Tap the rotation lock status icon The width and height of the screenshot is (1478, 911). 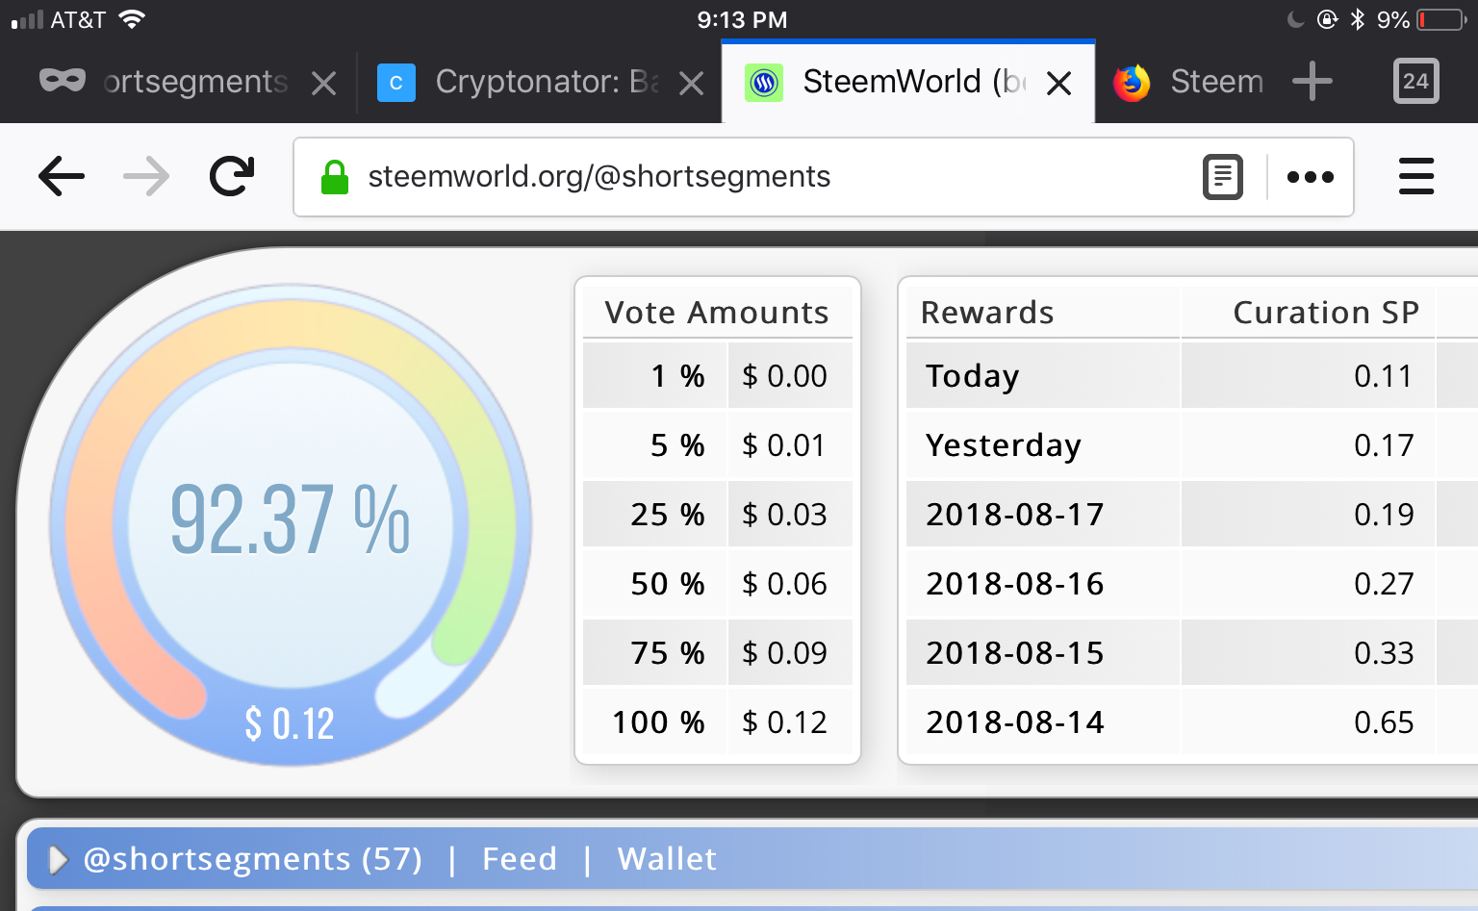[x=1327, y=19]
